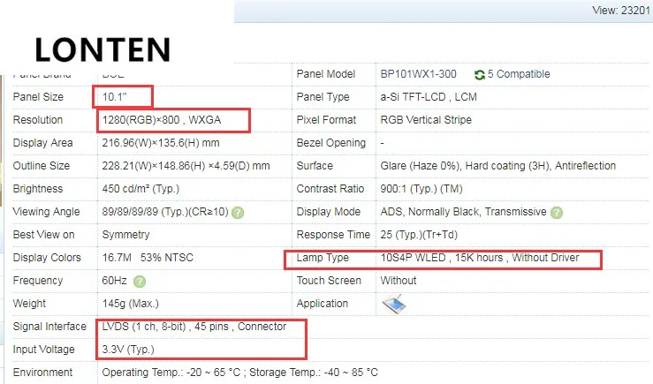This screenshot has width=653, height=384.
Task: Click the tablet Application icon
Action: [x=394, y=305]
